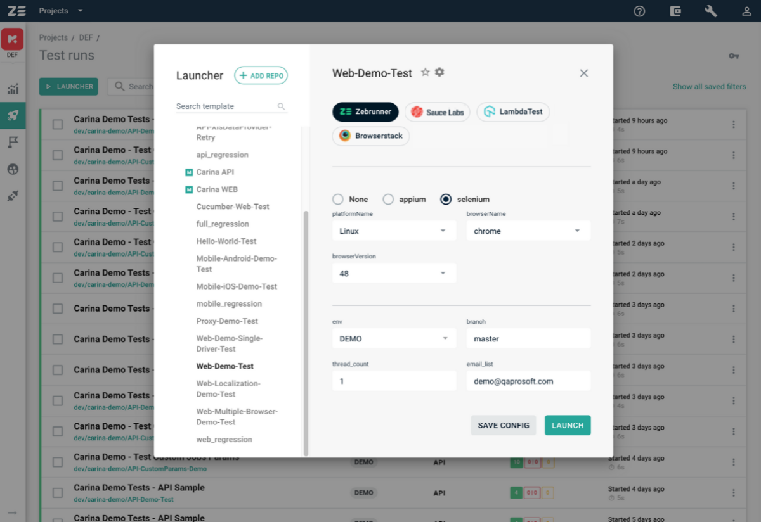Check the first Carina Demo Tests row checkbox
The height and width of the screenshot is (522, 761).
point(58,125)
